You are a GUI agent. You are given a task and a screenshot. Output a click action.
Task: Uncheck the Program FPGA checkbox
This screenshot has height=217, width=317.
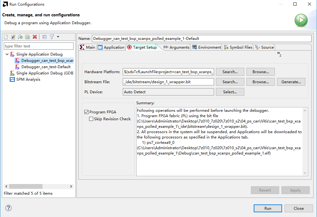[x=87, y=112]
